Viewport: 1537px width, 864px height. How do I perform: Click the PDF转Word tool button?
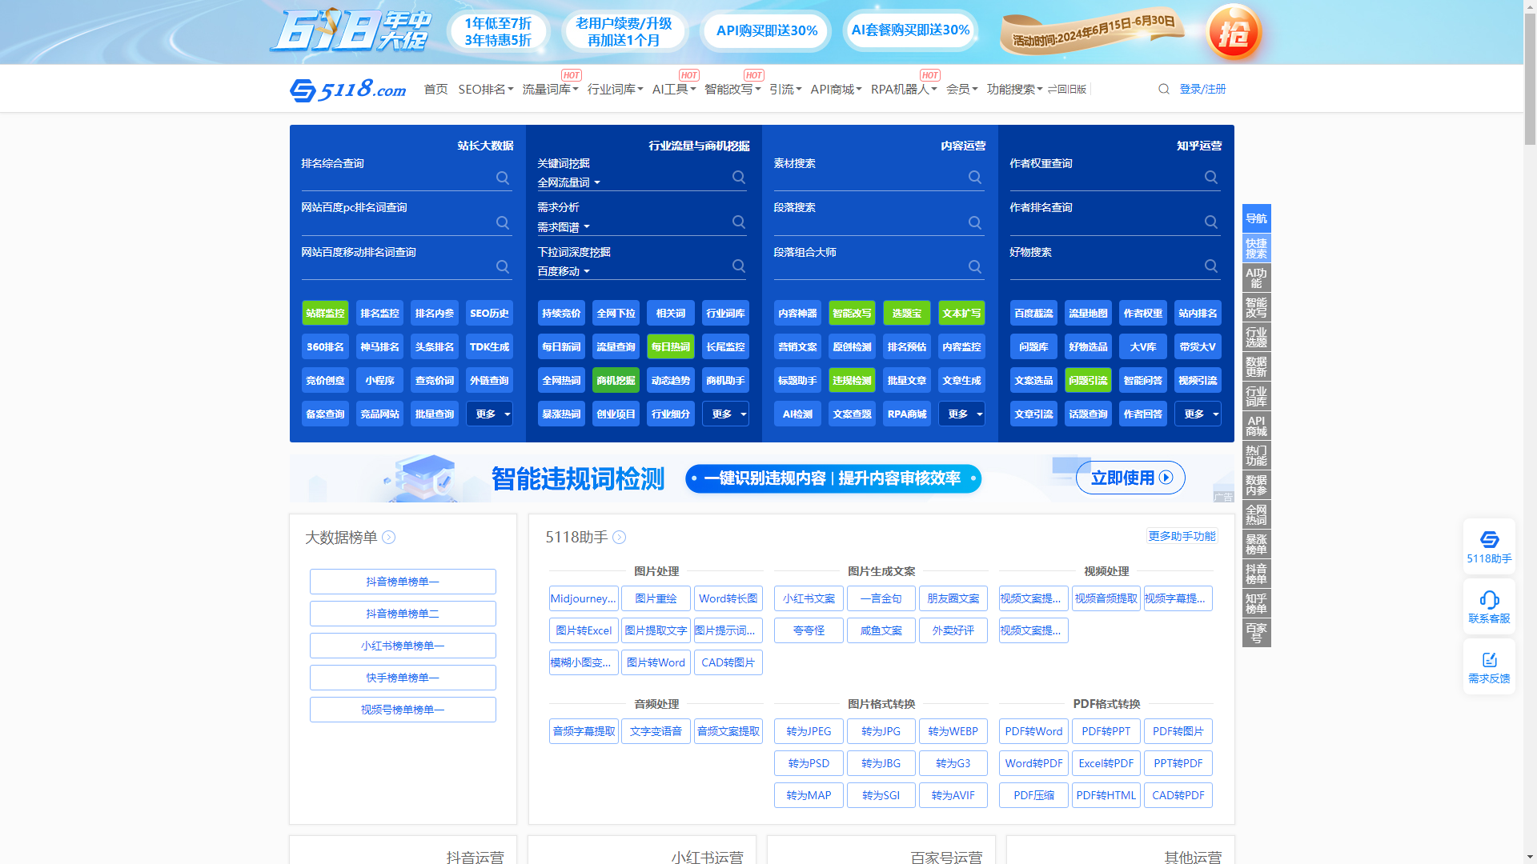[1033, 731]
